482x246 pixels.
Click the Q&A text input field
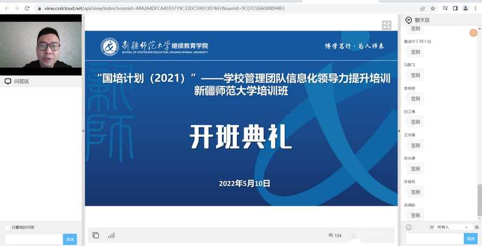coord(34,239)
